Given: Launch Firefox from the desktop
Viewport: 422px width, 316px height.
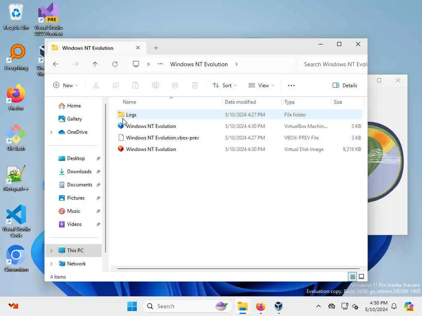Looking at the screenshot, I should point(16,97).
